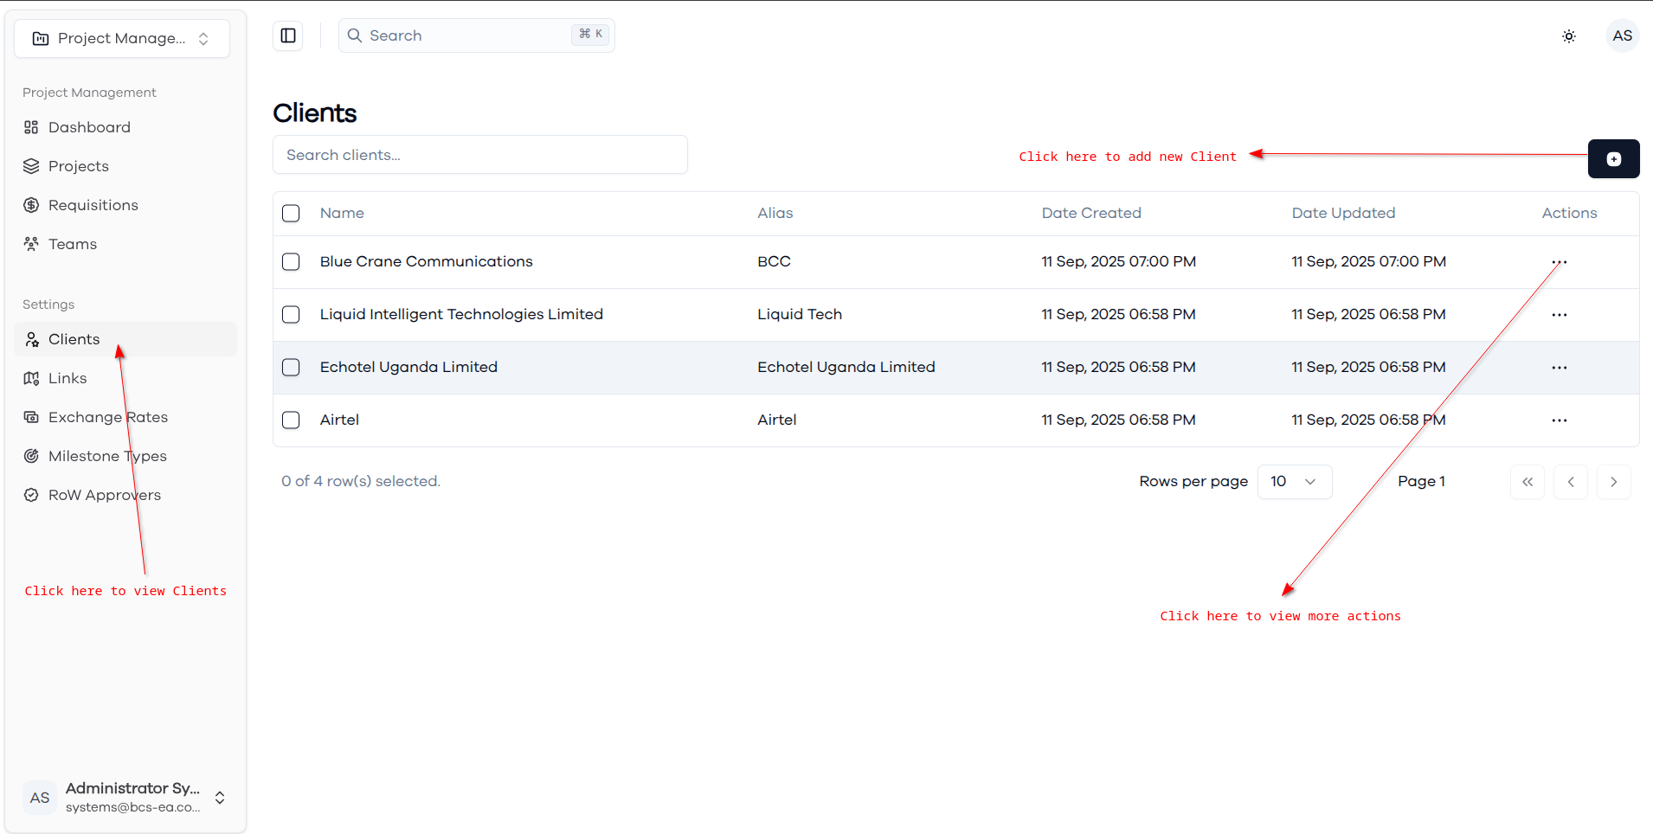Click the Date Created column header
The height and width of the screenshot is (834, 1653).
tap(1091, 213)
